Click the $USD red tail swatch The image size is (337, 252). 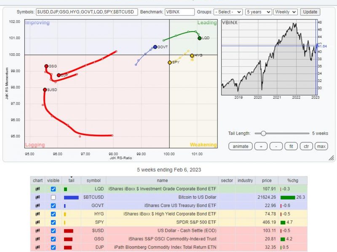point(69,231)
